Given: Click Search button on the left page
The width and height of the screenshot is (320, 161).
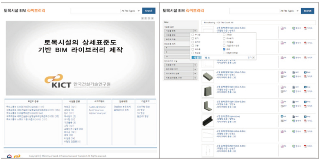Looking at the screenshot, I should (x=149, y=11).
